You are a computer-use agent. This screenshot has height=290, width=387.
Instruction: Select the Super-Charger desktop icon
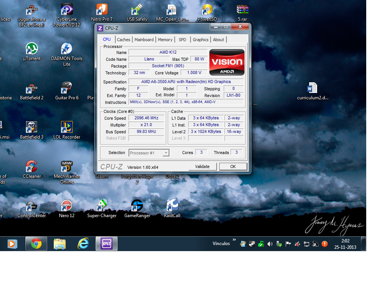pyautogui.click(x=102, y=209)
